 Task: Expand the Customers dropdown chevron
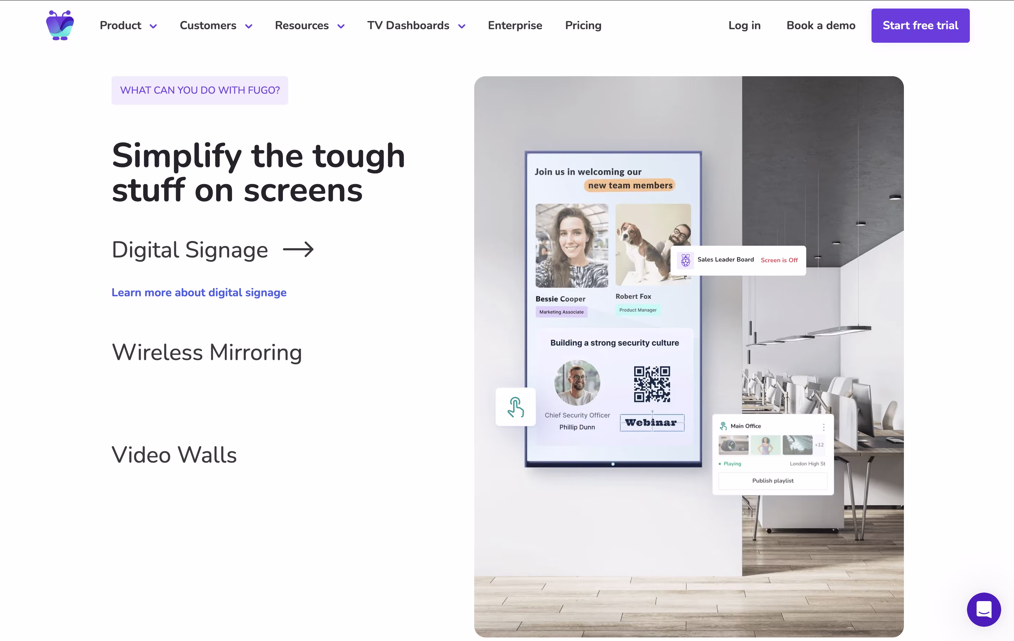[x=248, y=26]
